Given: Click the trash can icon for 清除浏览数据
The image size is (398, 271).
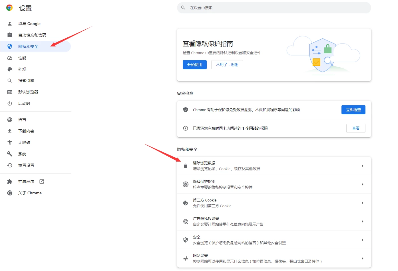Looking at the screenshot, I should click(186, 166).
